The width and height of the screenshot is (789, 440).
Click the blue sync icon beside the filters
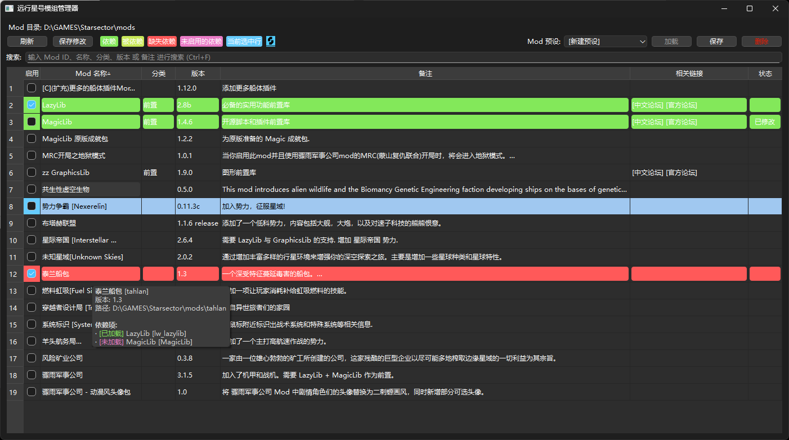(271, 41)
